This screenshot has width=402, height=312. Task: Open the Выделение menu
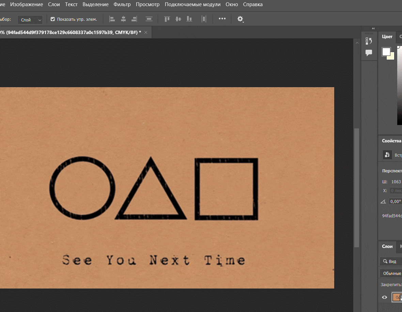pos(95,4)
